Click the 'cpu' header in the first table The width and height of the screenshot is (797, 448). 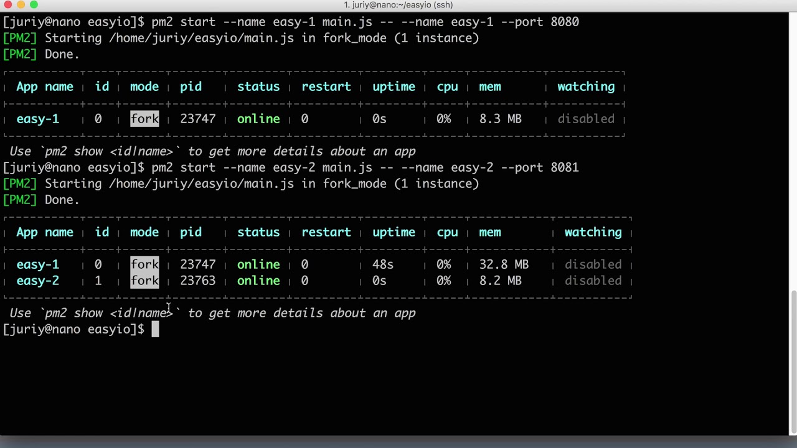[447, 86]
